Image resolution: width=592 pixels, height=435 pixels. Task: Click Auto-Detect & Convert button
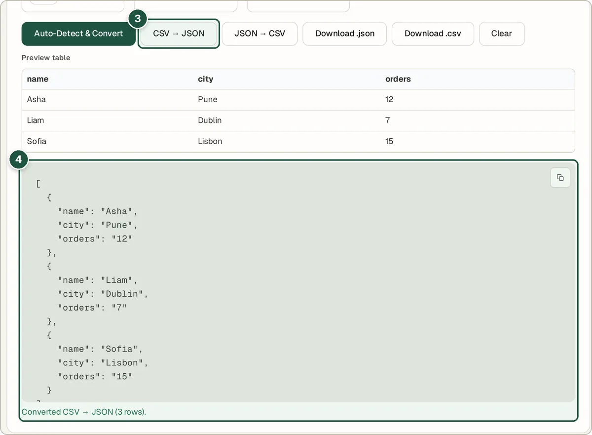point(78,34)
